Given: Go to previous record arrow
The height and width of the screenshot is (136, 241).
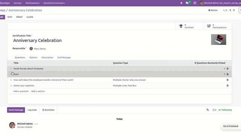Looking at the screenshot, I should (x=230, y=10).
